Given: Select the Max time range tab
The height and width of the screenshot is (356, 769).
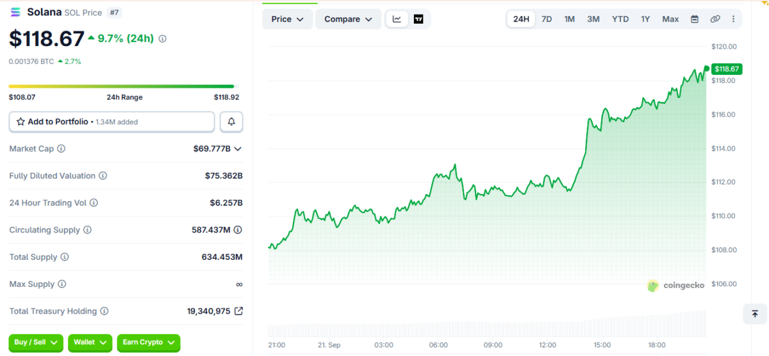Looking at the screenshot, I should [x=670, y=19].
